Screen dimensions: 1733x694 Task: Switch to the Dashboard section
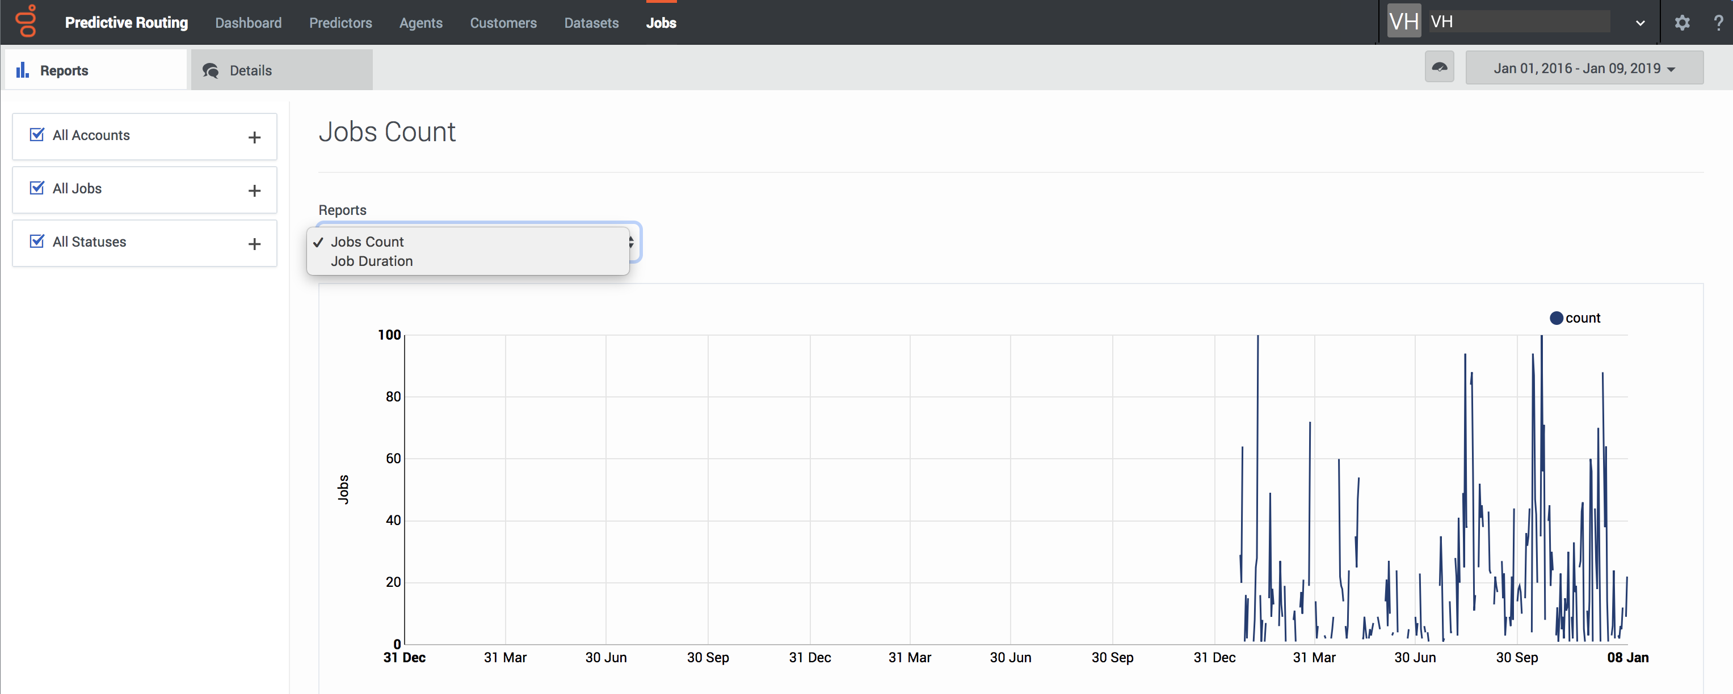point(248,22)
